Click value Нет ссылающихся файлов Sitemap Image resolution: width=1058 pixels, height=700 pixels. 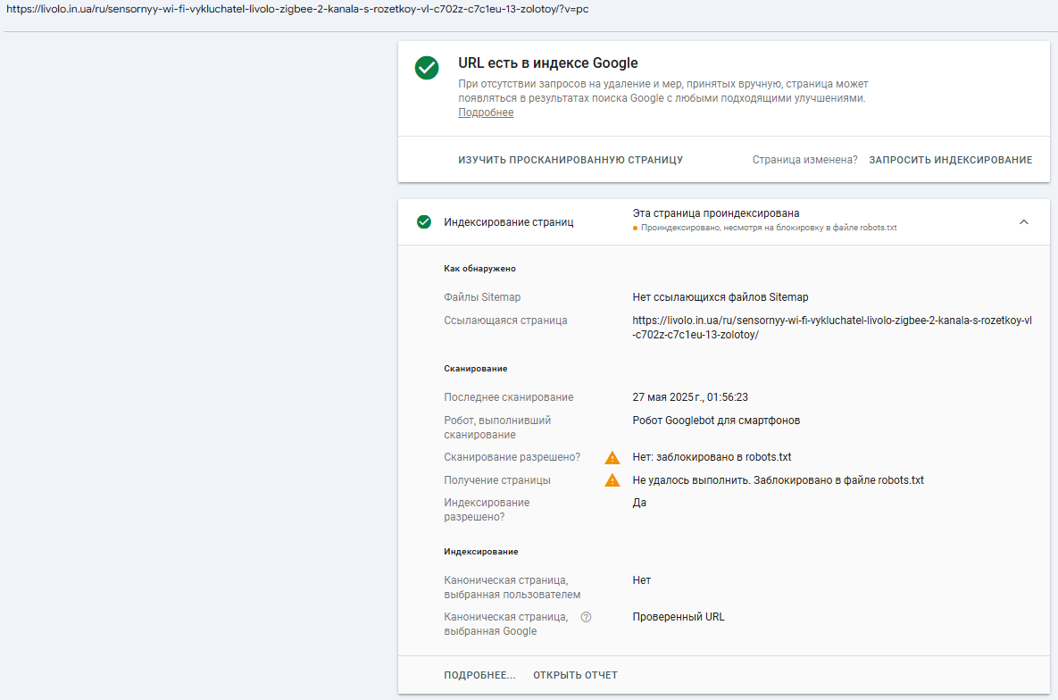[720, 297]
